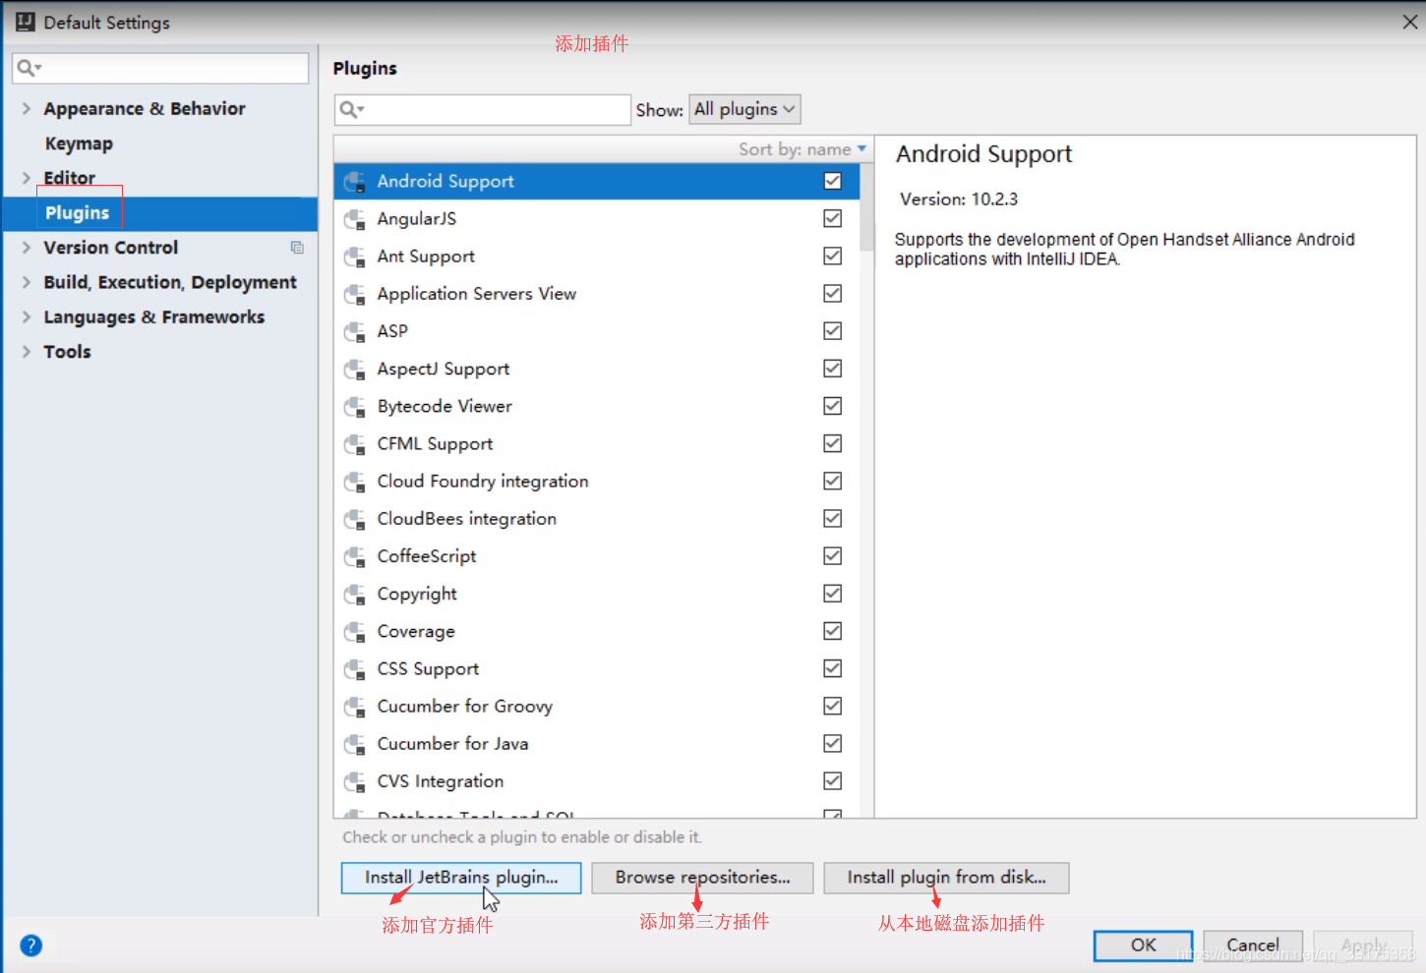
Task: Click the CSS Support plugin icon
Action: [354, 669]
